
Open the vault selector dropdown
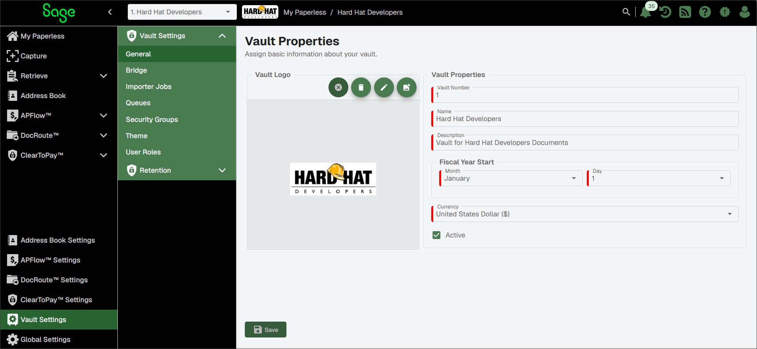click(182, 12)
